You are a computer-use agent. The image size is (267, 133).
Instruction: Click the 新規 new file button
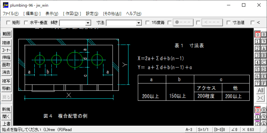(x=7, y=109)
